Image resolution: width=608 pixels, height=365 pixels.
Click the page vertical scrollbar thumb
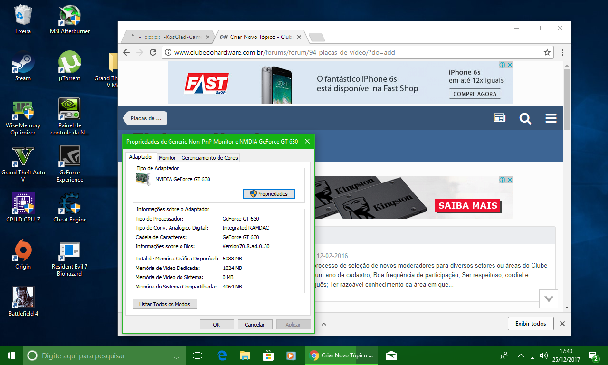coord(567,99)
